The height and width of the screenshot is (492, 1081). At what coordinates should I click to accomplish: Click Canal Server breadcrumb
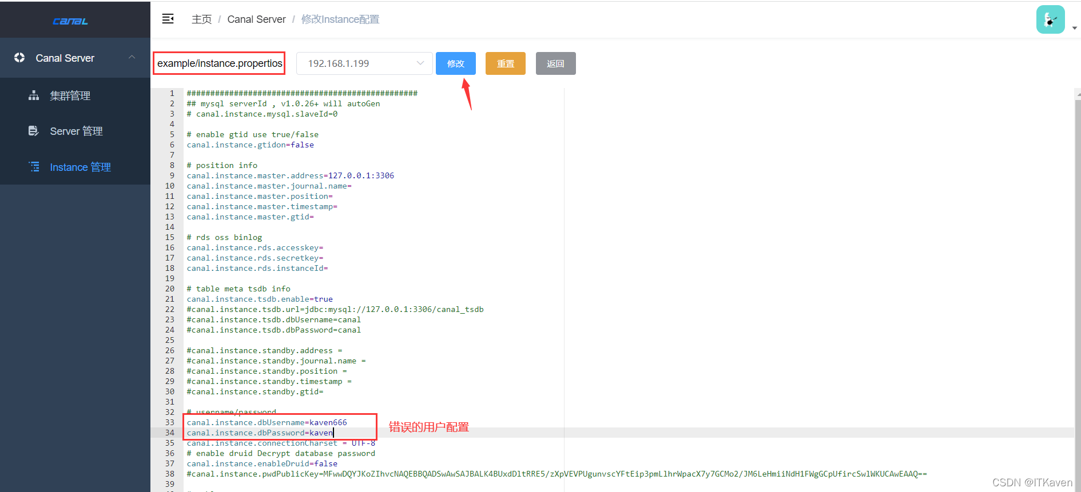tap(256, 19)
